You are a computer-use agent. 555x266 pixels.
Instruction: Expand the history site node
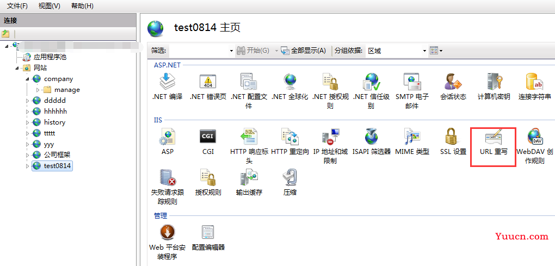[28, 122]
